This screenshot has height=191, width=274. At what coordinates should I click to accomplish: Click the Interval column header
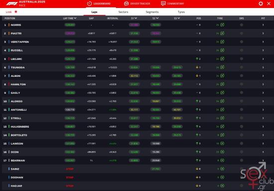(113, 18)
